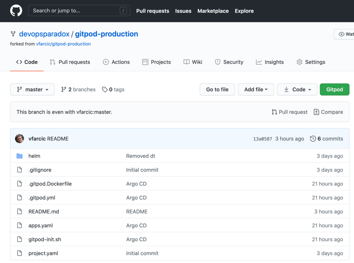Select the Code repository tab
Viewport: 354px width, 263px height.
(27, 62)
